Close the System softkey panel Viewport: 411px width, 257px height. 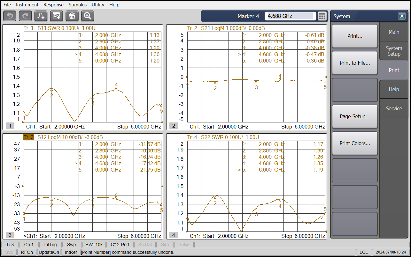coord(401,16)
